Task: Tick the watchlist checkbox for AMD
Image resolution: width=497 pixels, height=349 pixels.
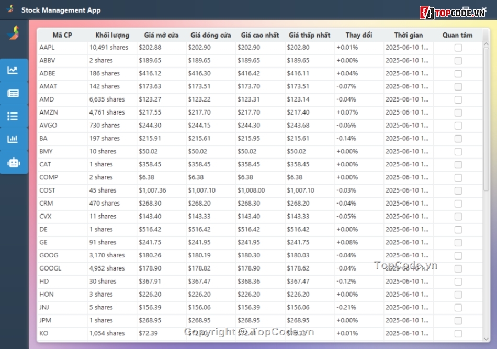Action: click(458, 99)
